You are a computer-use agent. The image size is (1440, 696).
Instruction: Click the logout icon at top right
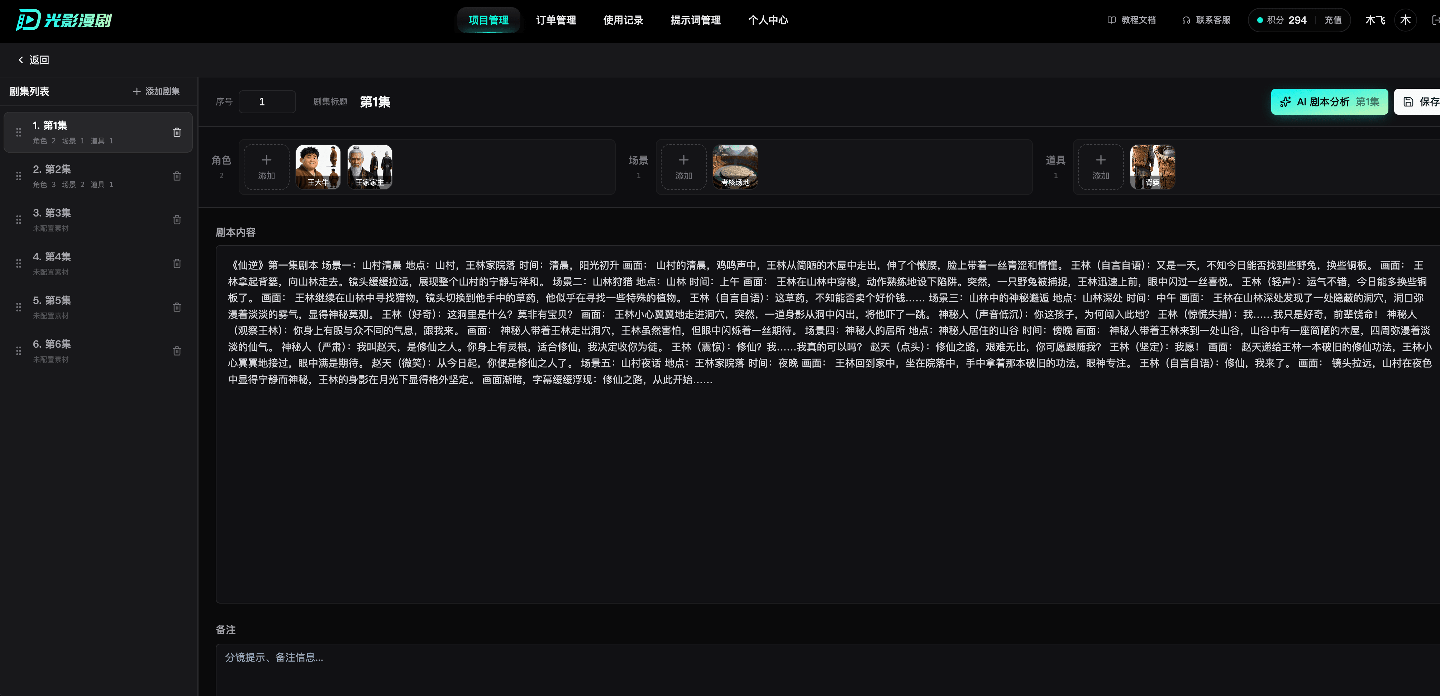pyautogui.click(x=1435, y=20)
